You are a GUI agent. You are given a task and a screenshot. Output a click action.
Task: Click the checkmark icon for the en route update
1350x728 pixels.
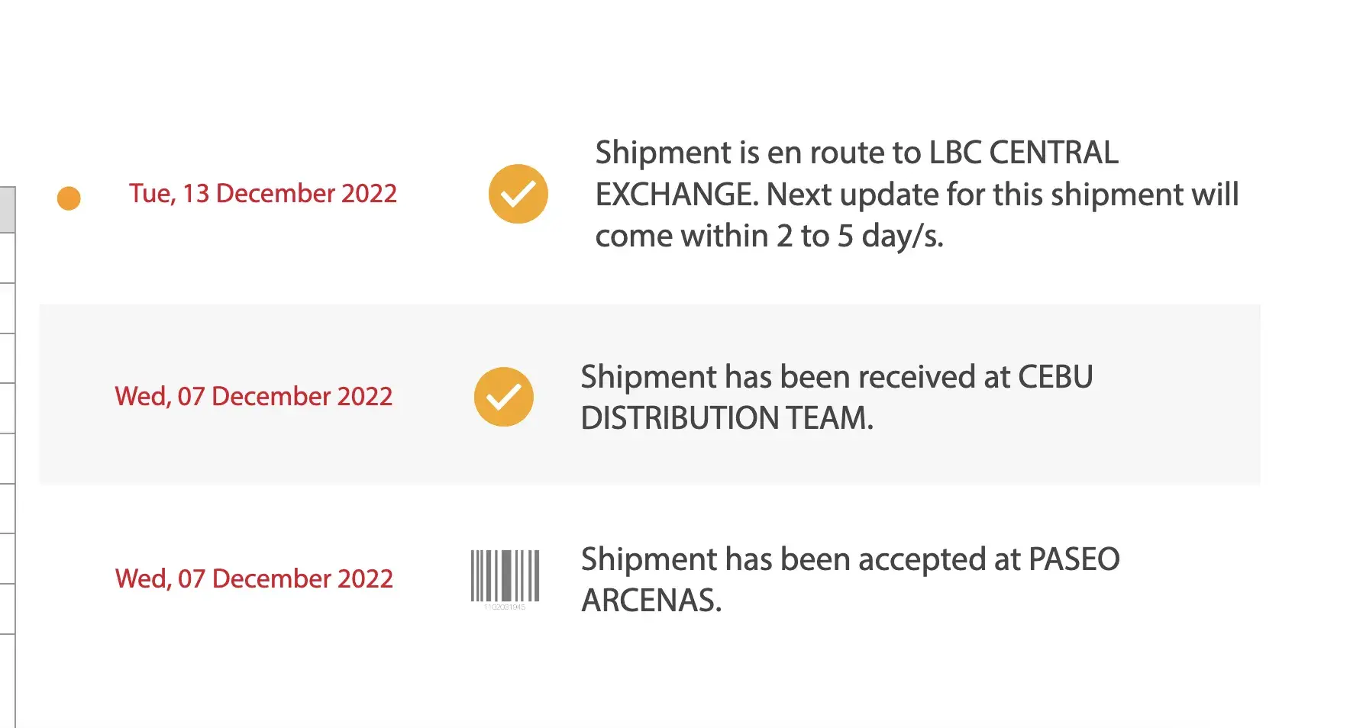pyautogui.click(x=518, y=194)
